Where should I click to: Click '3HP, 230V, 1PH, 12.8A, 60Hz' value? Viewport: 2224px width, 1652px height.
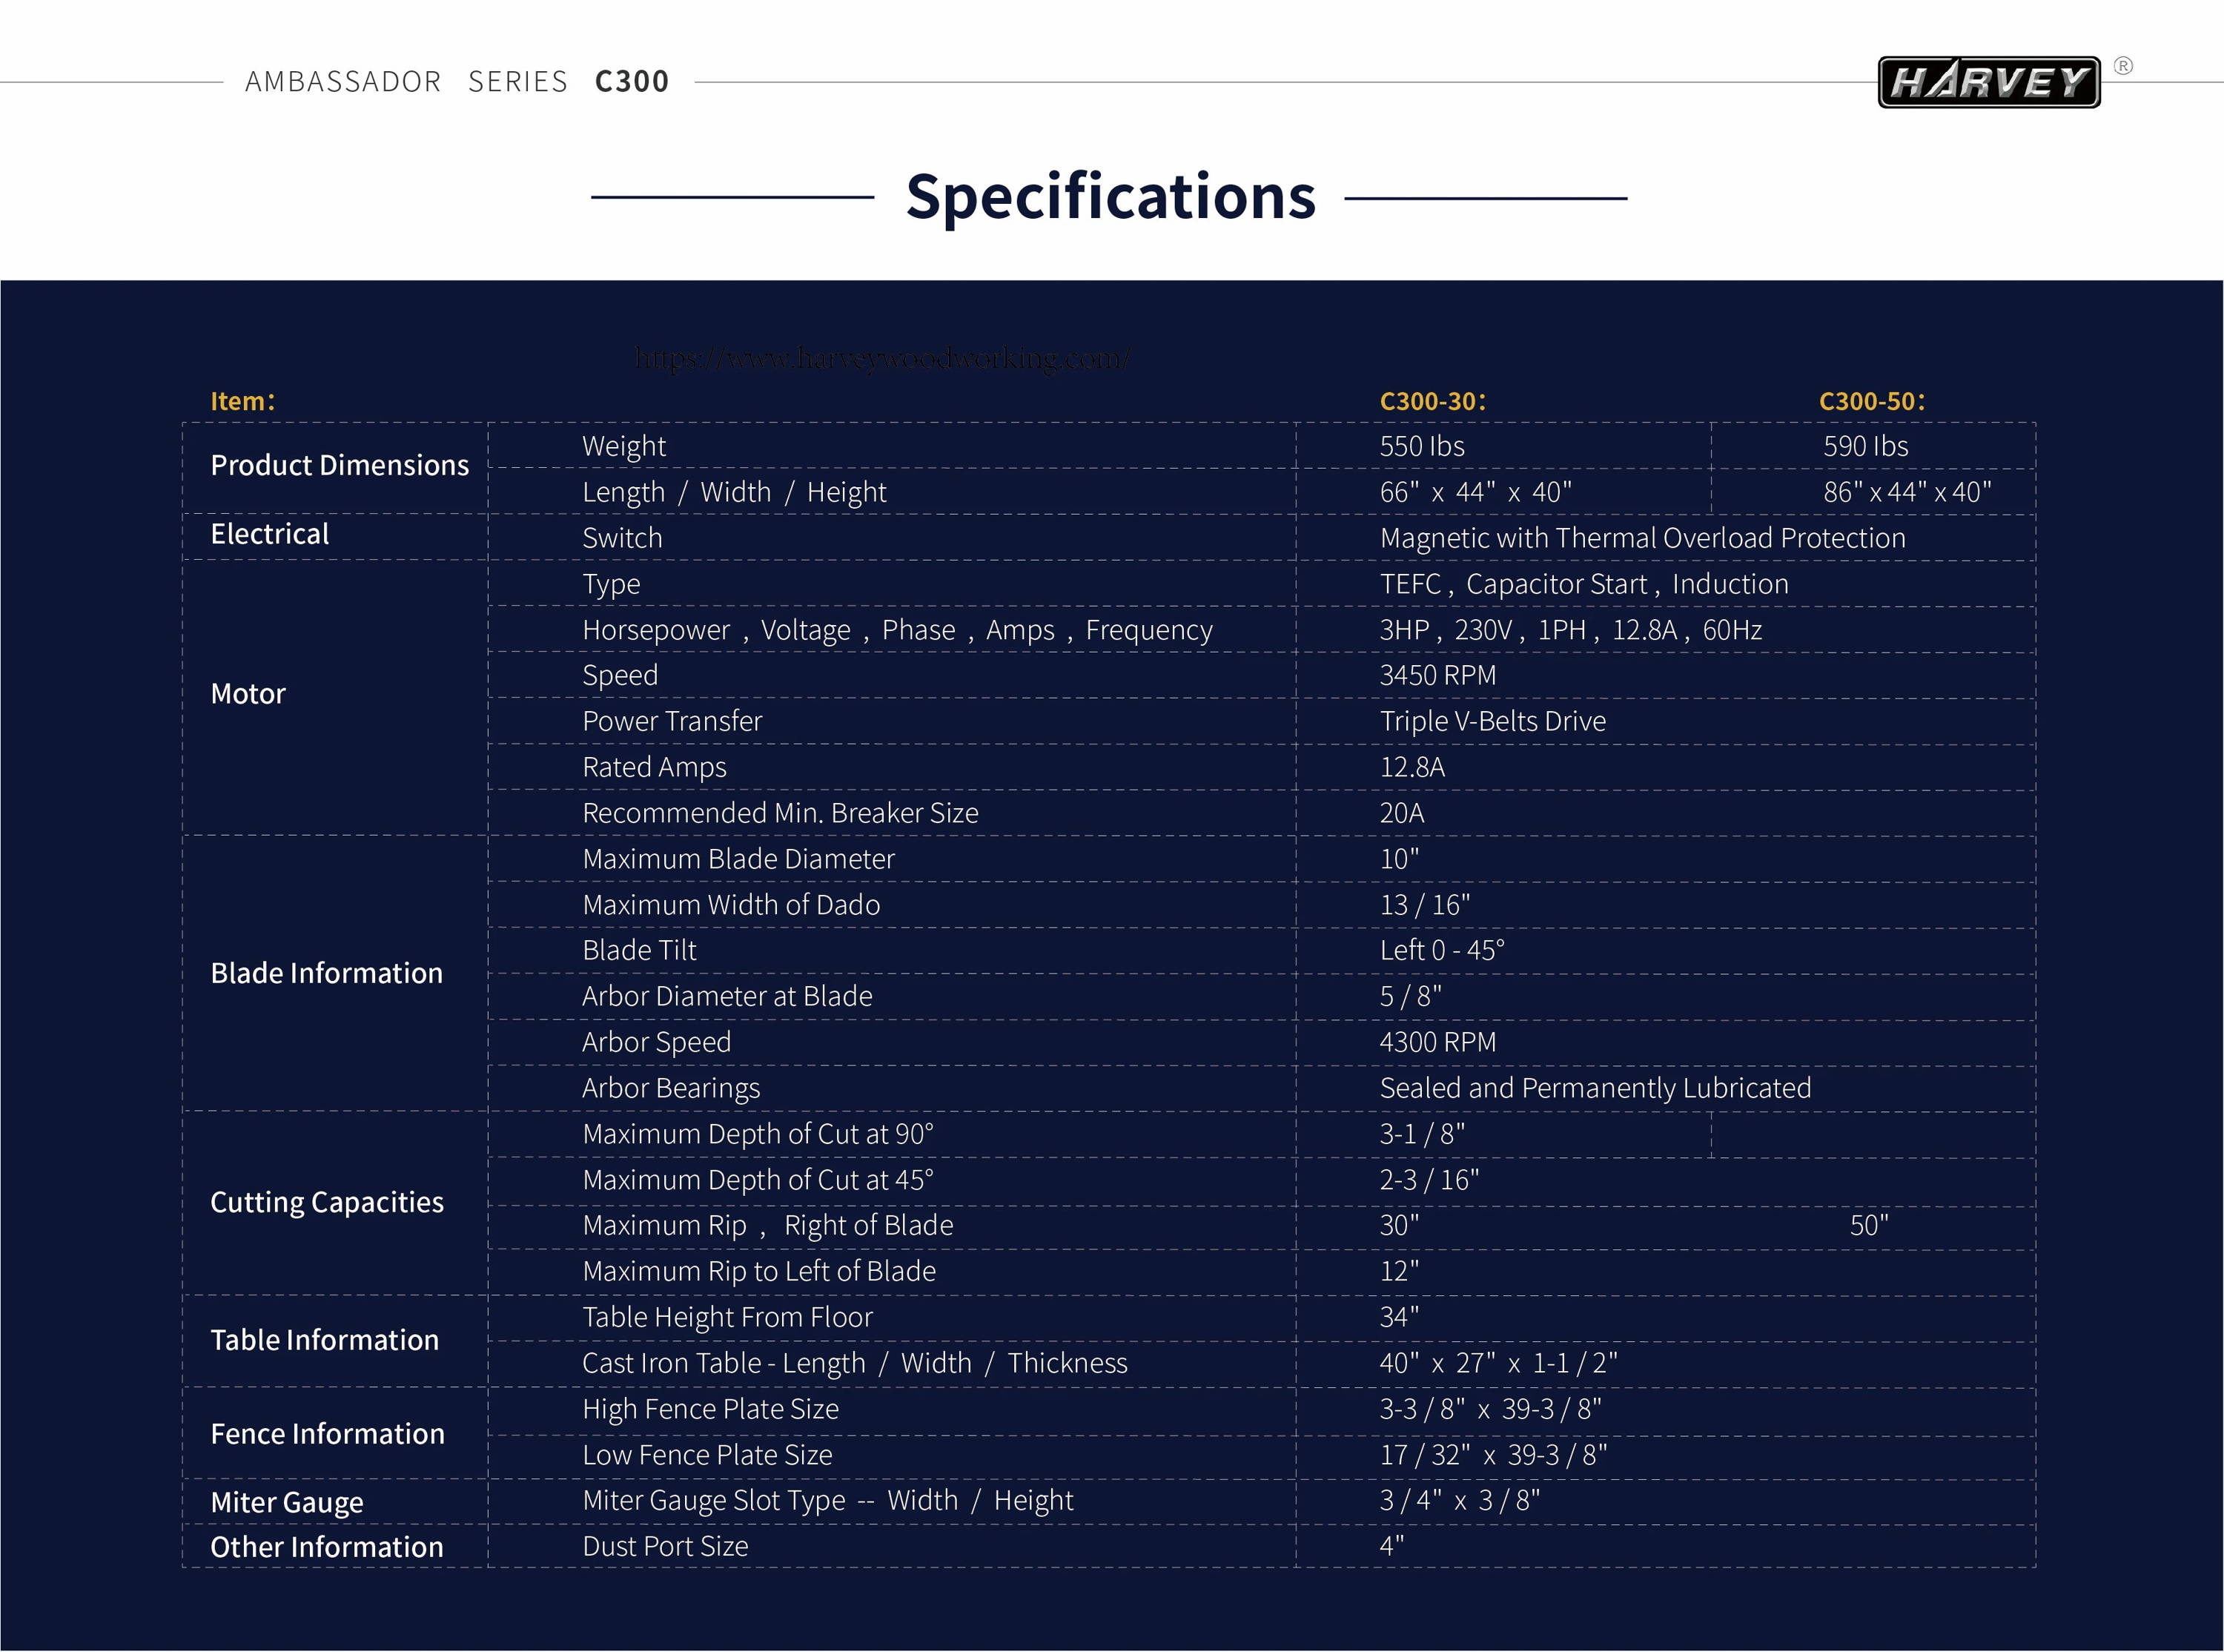point(1570,630)
